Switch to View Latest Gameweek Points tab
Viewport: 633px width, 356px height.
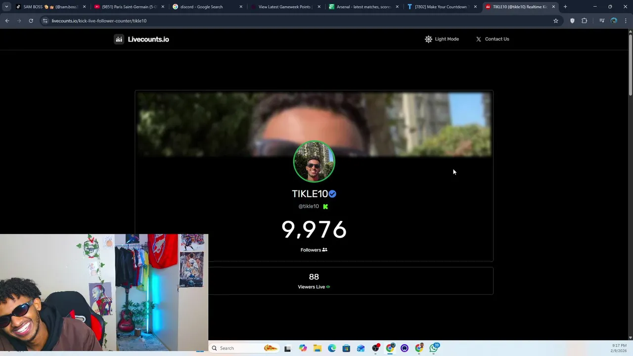click(x=286, y=7)
